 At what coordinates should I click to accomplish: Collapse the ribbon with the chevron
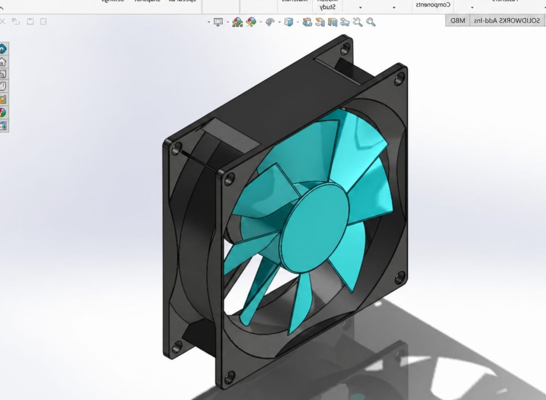(2, 8)
